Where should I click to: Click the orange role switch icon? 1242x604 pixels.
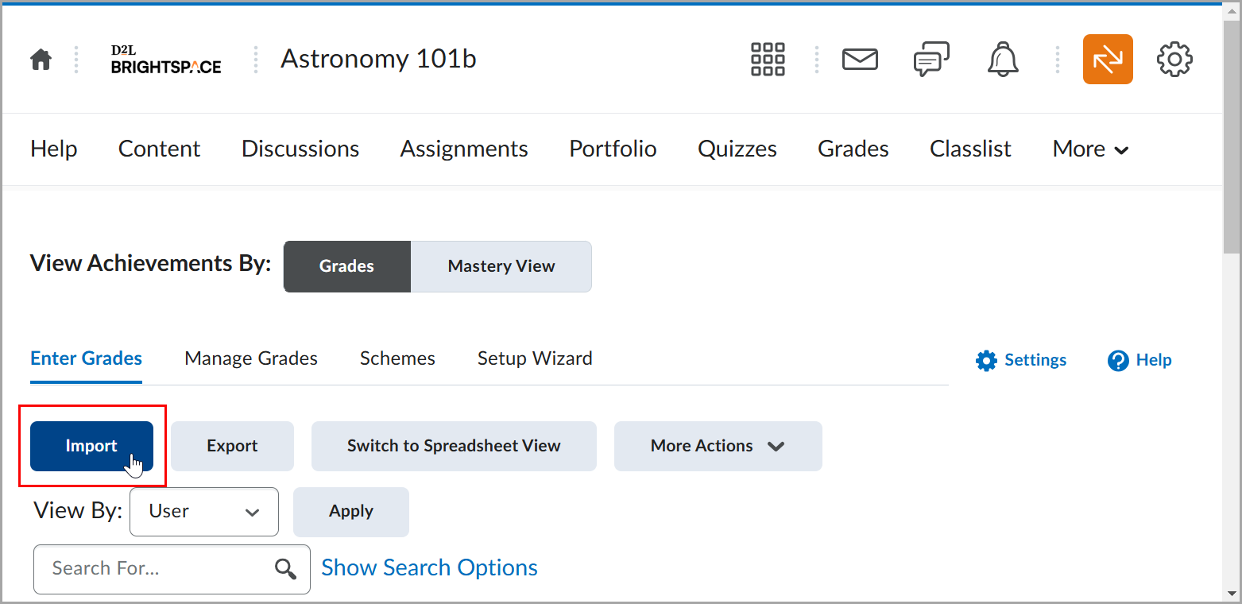tap(1108, 60)
